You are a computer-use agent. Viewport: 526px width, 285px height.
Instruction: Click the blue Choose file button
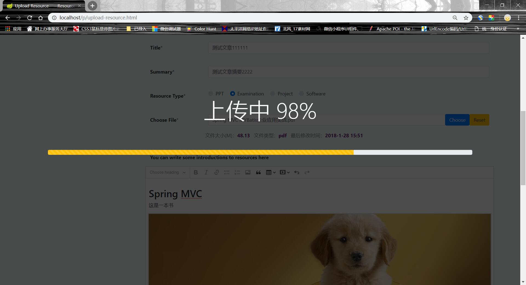pos(457,120)
